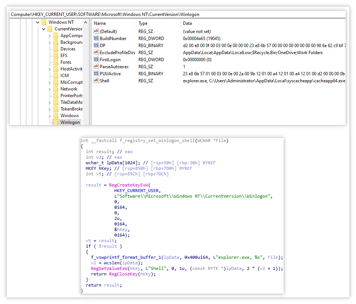Click RegCreateKeyExW call in the code

click(x=128, y=185)
